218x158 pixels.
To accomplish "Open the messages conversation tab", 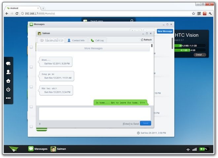I will click(51, 40).
